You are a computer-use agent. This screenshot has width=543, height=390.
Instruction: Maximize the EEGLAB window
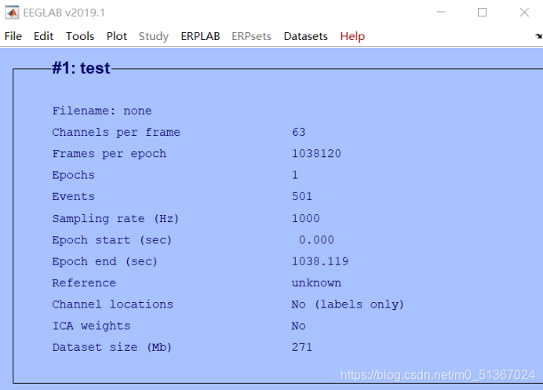click(482, 12)
